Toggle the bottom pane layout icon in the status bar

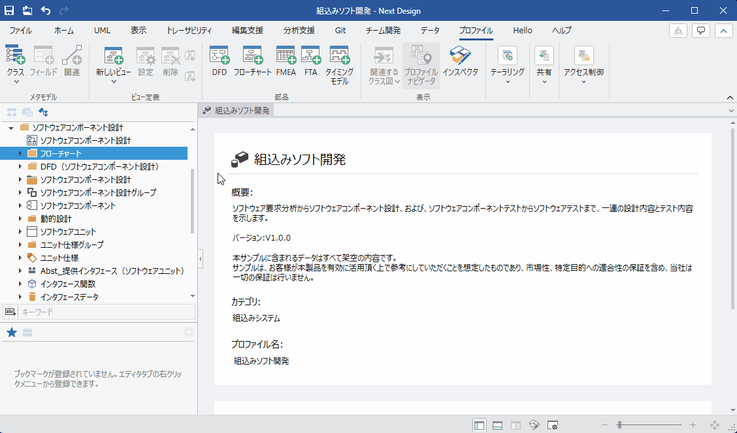[497, 425]
